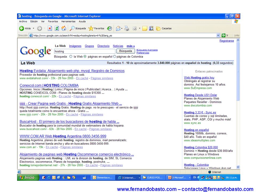Refresh the page with green arrows icon
Image resolution: width=256 pixels, height=192 pixels.
coord(57,29)
